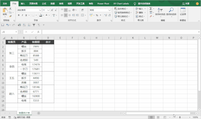Screen dimensions: 201x119
Task: Toggle Italic formatting
Action: click(22, 15)
